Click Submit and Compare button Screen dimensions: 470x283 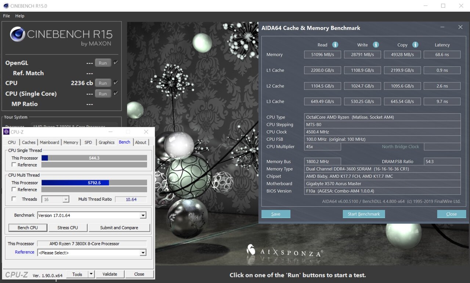click(119, 228)
